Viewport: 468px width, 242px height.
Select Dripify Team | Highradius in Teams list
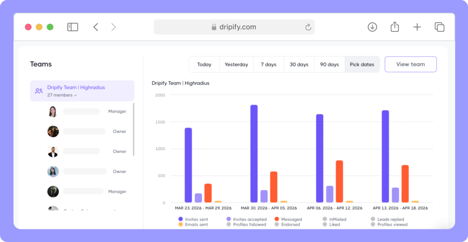click(82, 91)
